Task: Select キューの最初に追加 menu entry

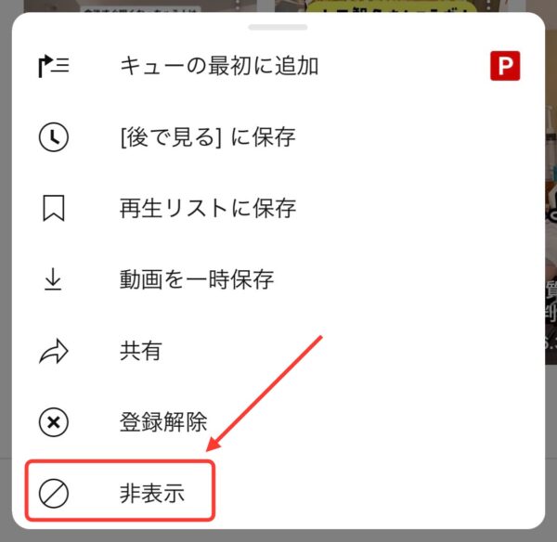Action: point(278,66)
